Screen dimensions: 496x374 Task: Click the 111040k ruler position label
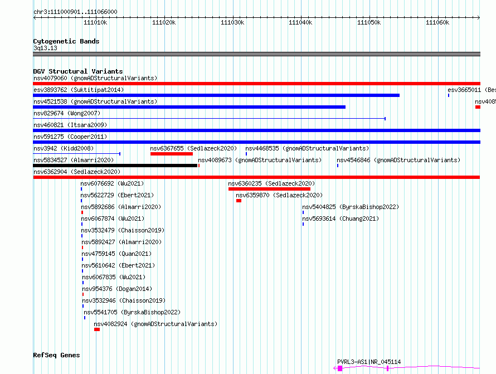click(x=300, y=22)
